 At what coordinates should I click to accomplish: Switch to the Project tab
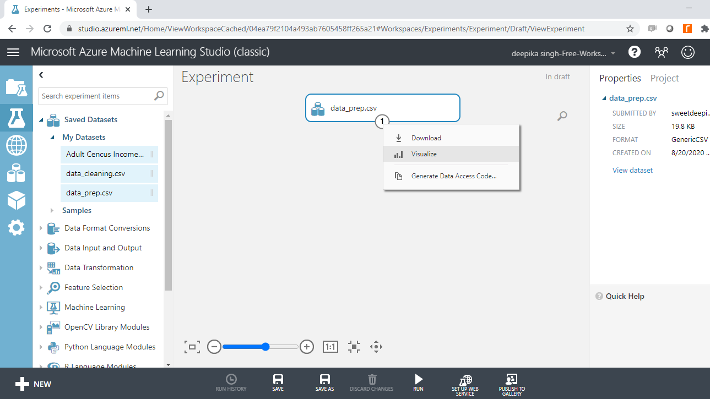[x=664, y=78]
